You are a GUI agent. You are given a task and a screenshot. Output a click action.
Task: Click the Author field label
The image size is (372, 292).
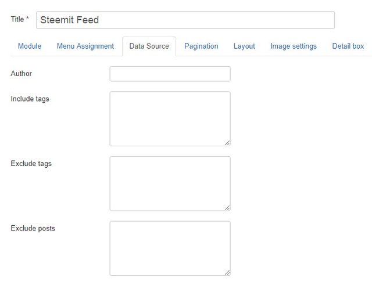[21, 74]
